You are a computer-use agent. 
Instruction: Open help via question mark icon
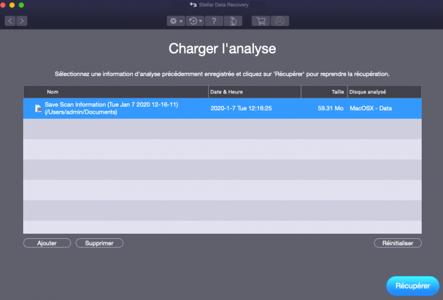coord(214,21)
